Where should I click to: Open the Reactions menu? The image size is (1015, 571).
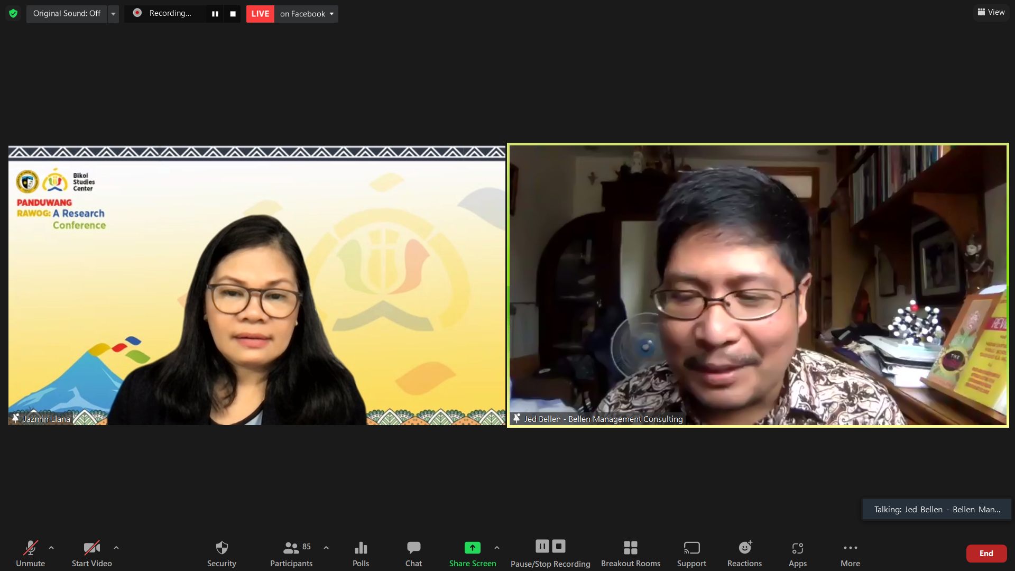[x=744, y=553]
